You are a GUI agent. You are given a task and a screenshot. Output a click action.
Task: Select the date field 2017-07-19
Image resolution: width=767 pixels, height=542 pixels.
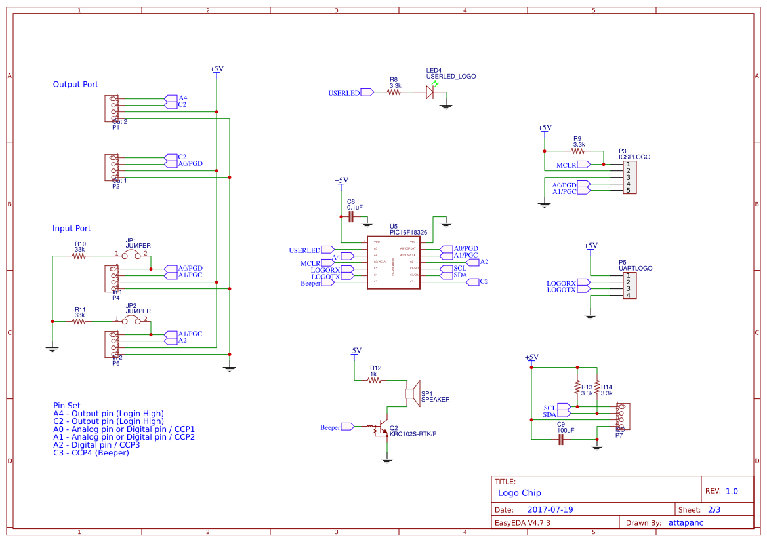click(x=550, y=509)
